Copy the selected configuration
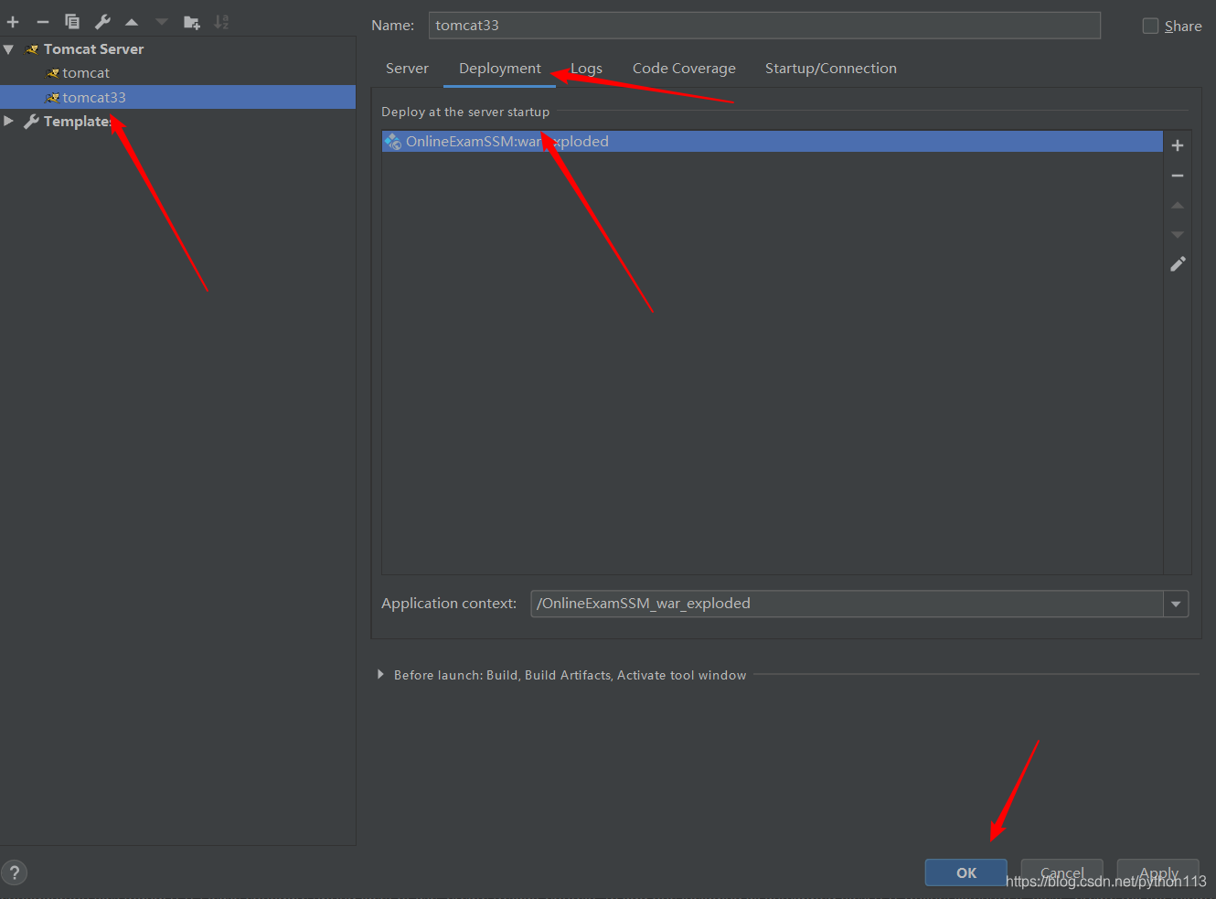The image size is (1216, 899). click(x=72, y=22)
